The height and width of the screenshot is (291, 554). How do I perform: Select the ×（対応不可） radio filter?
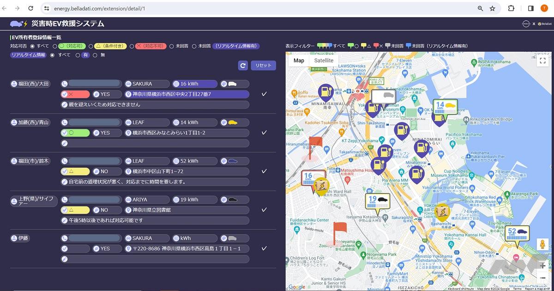coord(132,46)
